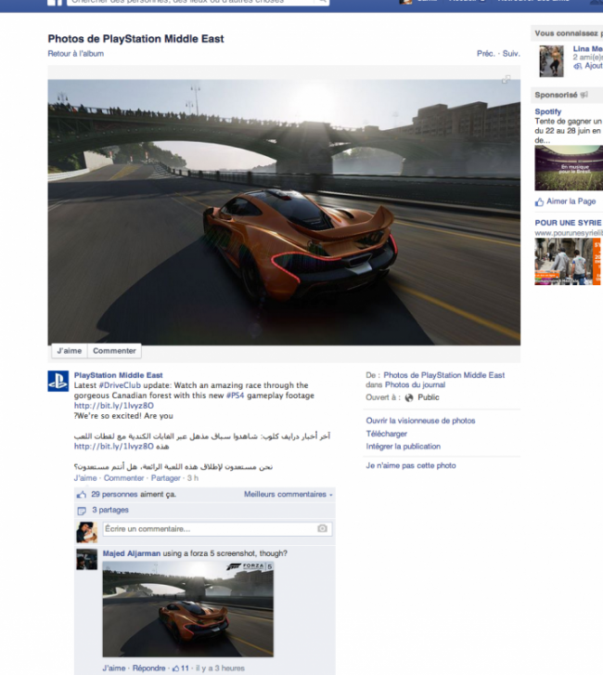Image resolution: width=603 pixels, height=675 pixels.
Task: Click thumbs-up icon next to 29 personnes
Action: pos(82,495)
